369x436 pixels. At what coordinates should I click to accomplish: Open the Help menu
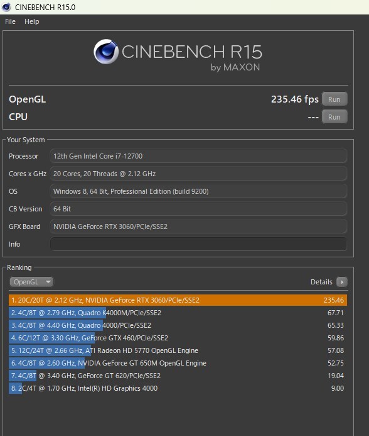point(31,21)
